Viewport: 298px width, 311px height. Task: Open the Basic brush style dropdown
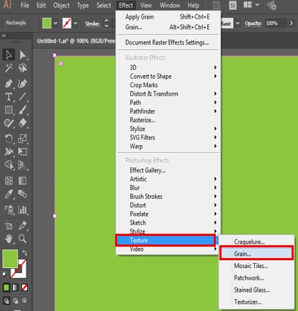click(237, 24)
